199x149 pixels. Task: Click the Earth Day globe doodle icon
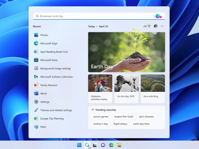coord(158,16)
